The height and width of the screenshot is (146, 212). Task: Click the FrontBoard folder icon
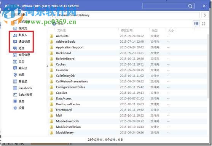pos(51,110)
